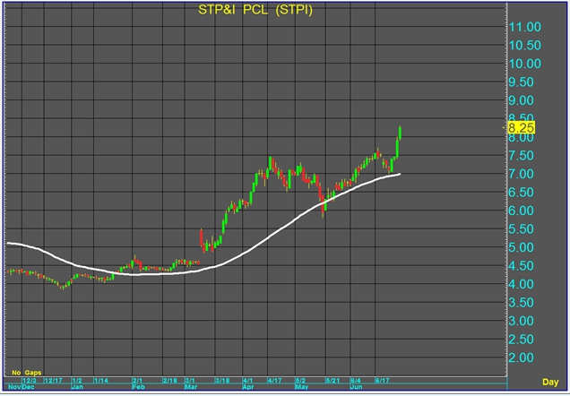Screen dimensions: 570x396
Task: Click the 5.00 price axis label
Action: tap(521, 248)
